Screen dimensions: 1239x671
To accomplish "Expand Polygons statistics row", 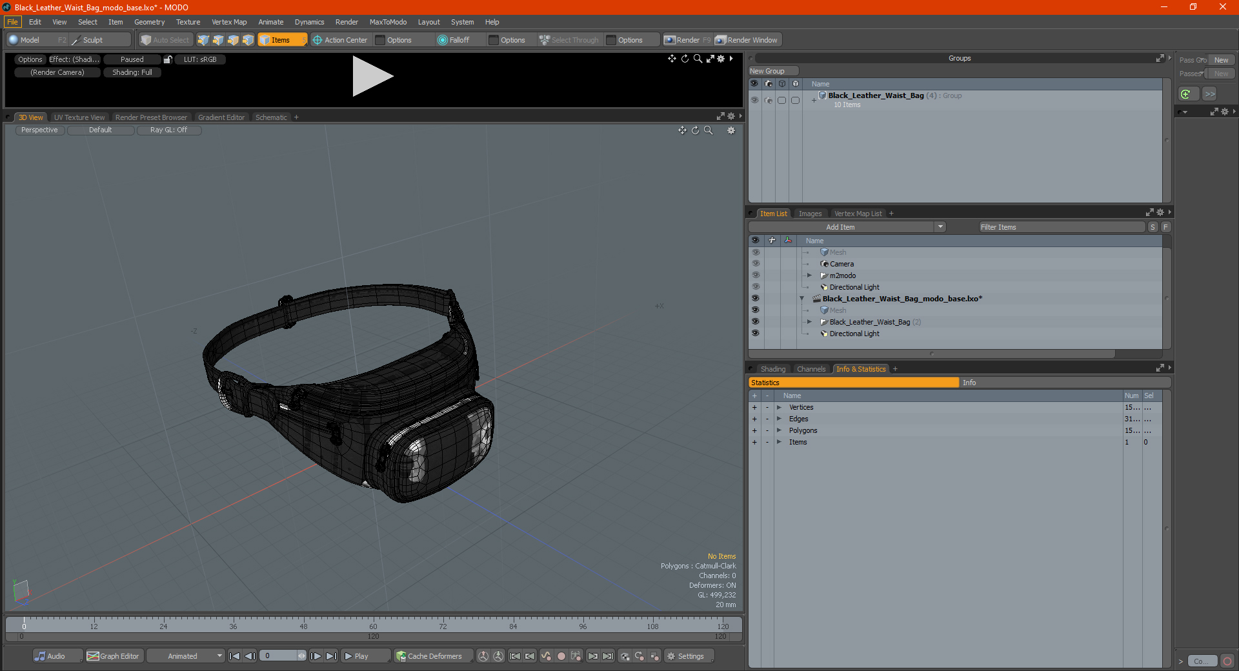I will [779, 431].
